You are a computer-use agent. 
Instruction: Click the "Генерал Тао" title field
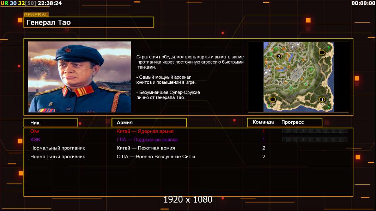[89, 22]
